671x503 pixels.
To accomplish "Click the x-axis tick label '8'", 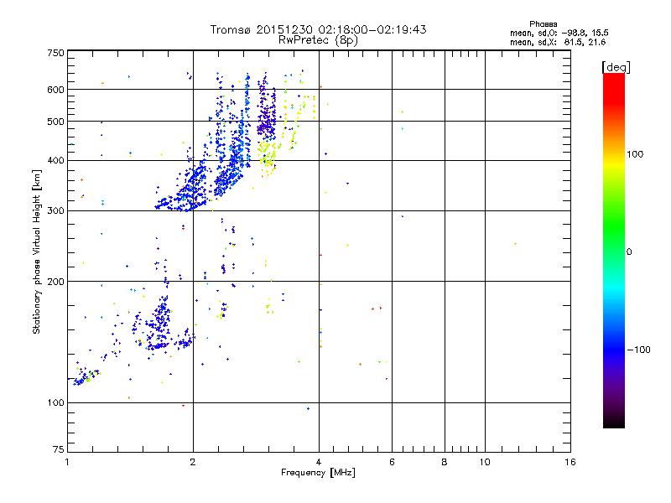I will pyautogui.click(x=445, y=462).
